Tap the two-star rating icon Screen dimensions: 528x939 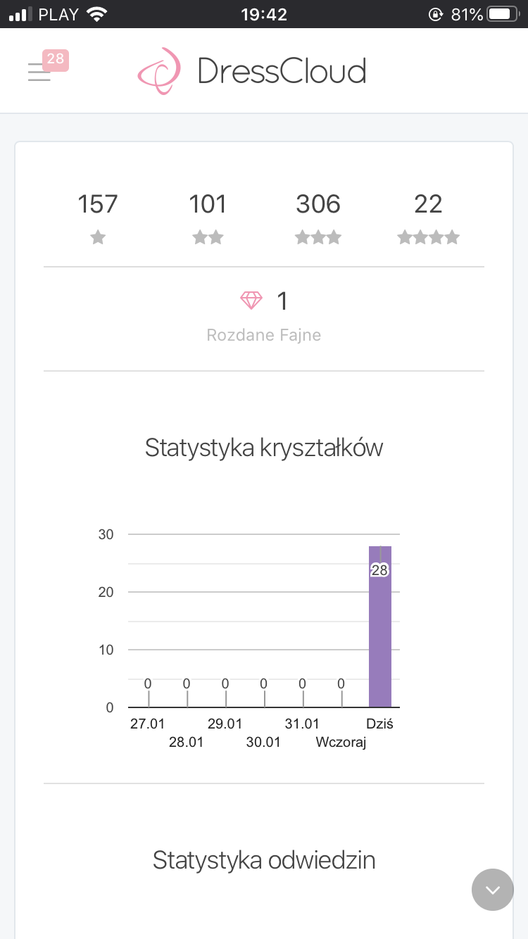click(x=208, y=238)
